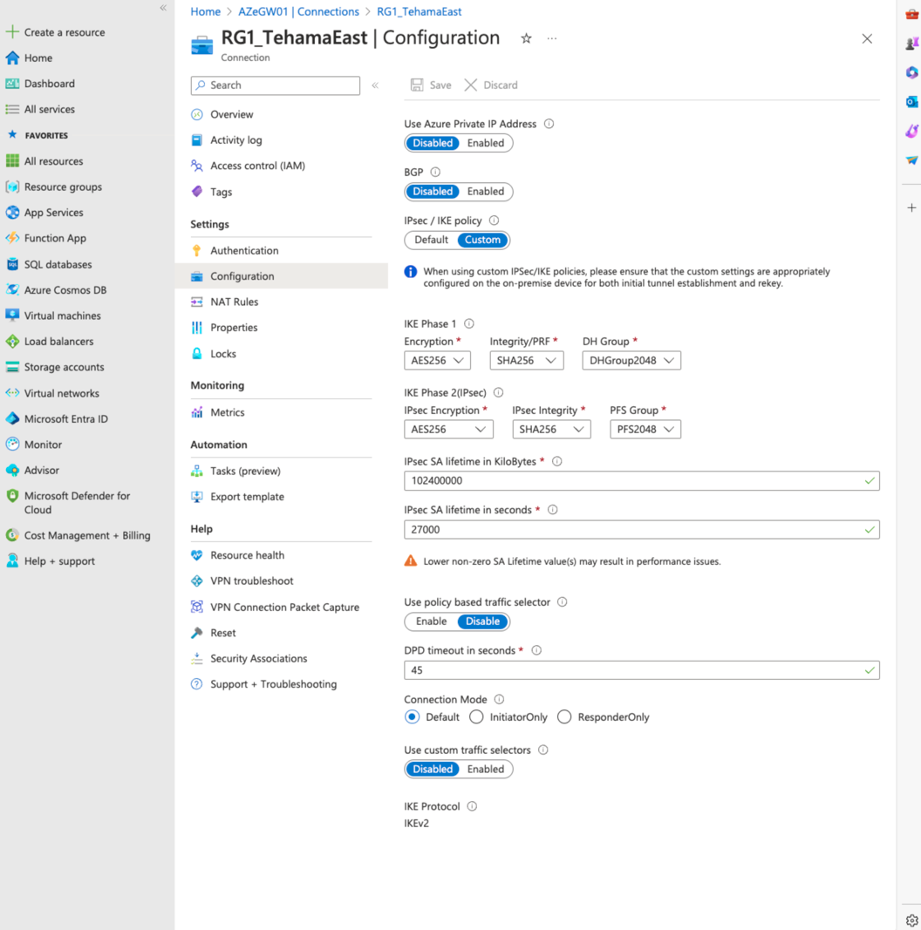
Task: Click the info icon next to BGP
Action: tap(435, 172)
